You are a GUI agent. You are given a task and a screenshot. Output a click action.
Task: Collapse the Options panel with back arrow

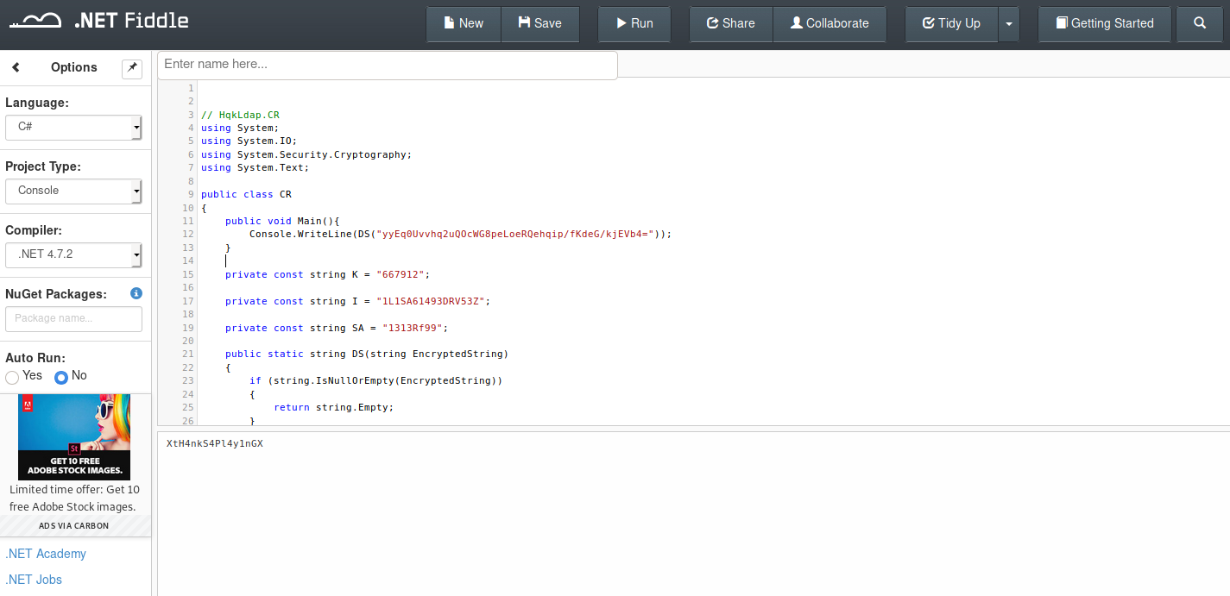(x=16, y=67)
